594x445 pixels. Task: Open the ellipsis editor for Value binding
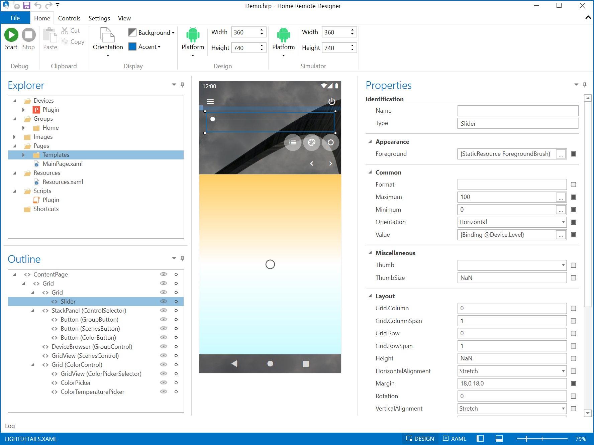[x=561, y=235]
